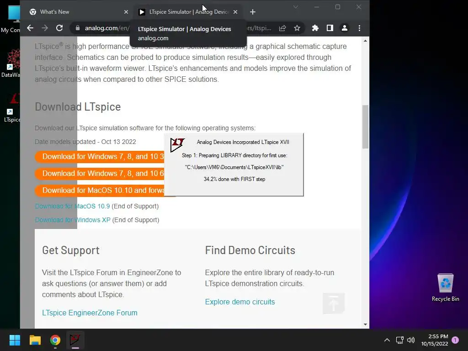The height and width of the screenshot is (351, 468).
Task: Click the Find Demo Circuits heading
Action: 250,250
